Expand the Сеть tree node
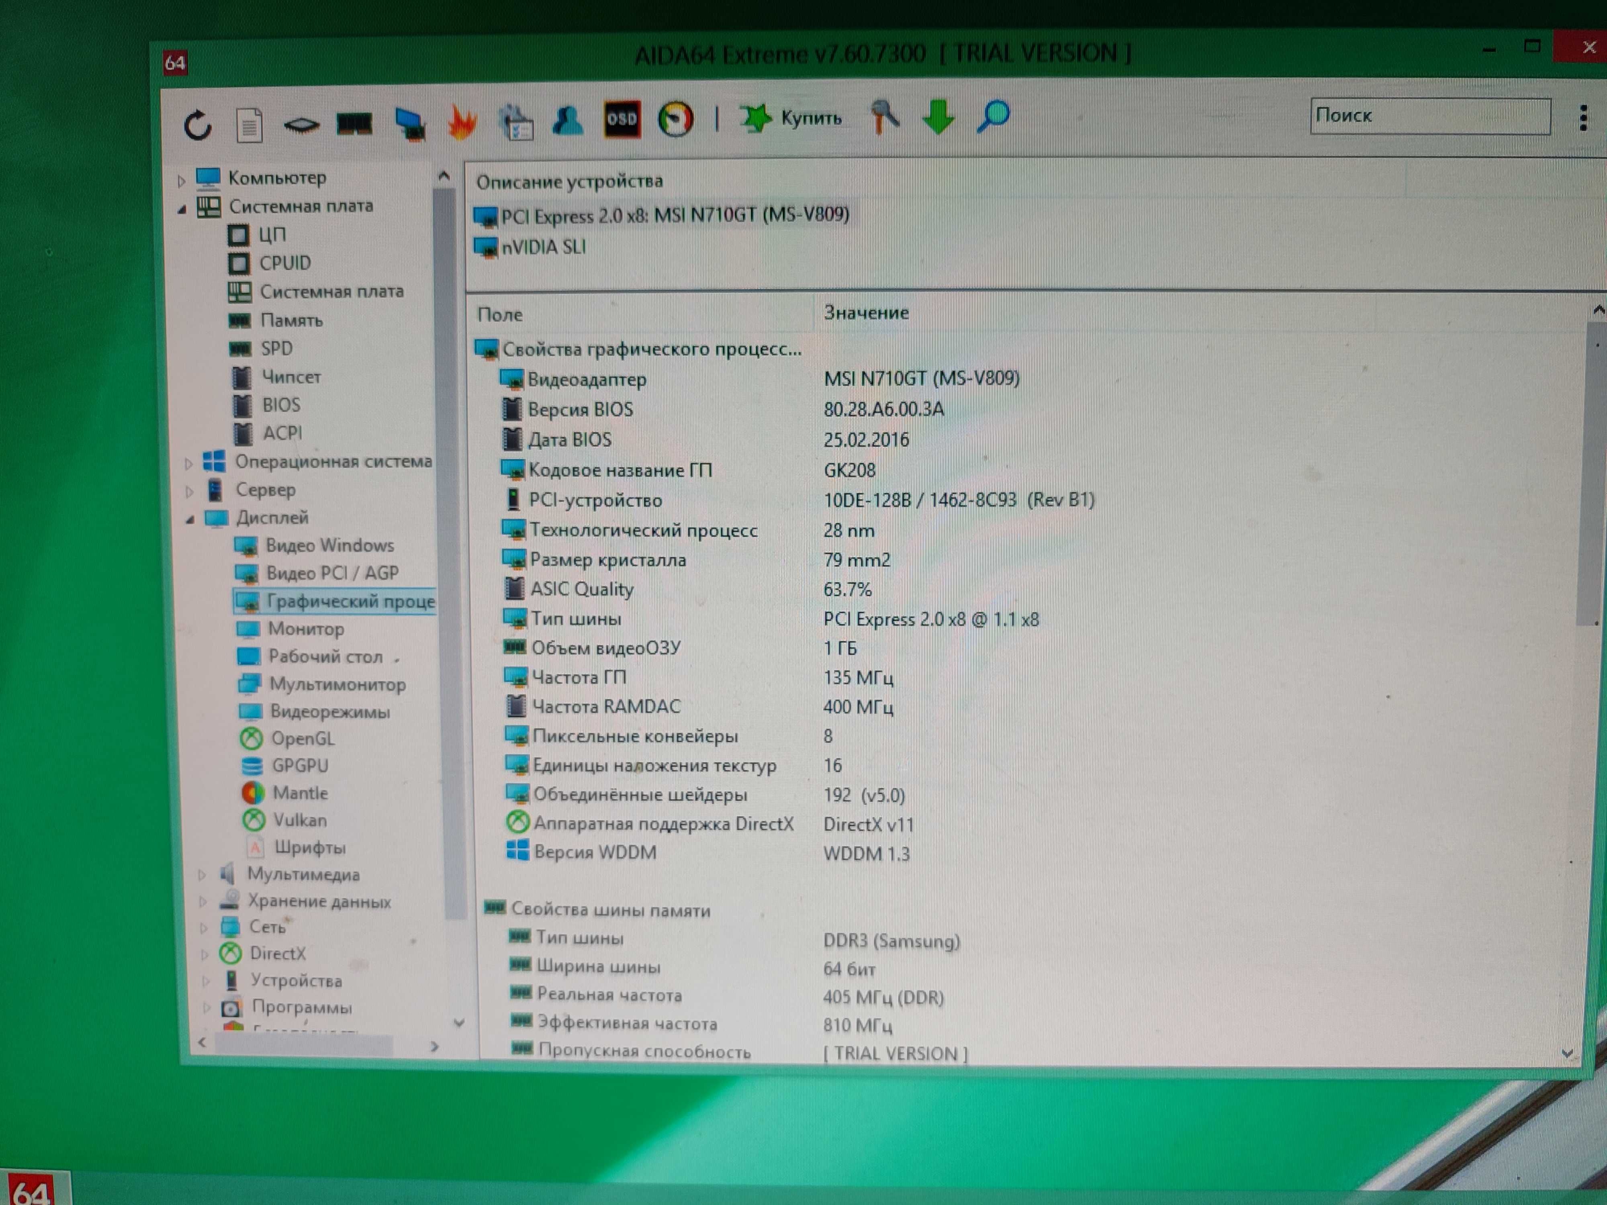The width and height of the screenshot is (1607, 1205). [203, 928]
